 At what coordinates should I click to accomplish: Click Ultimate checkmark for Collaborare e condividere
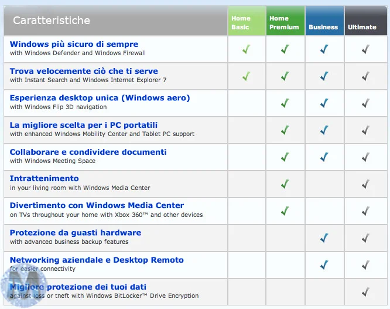(x=365, y=157)
